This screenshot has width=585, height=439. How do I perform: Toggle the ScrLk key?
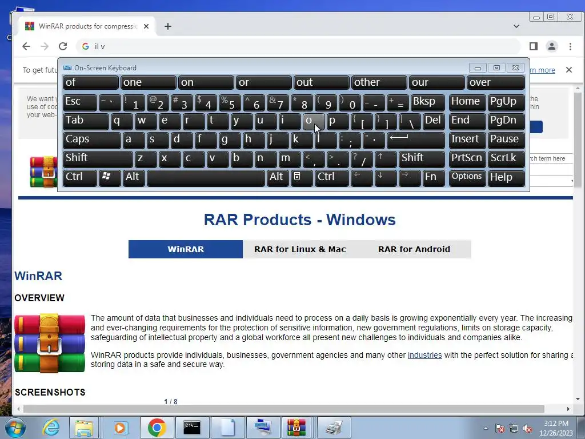pos(506,158)
